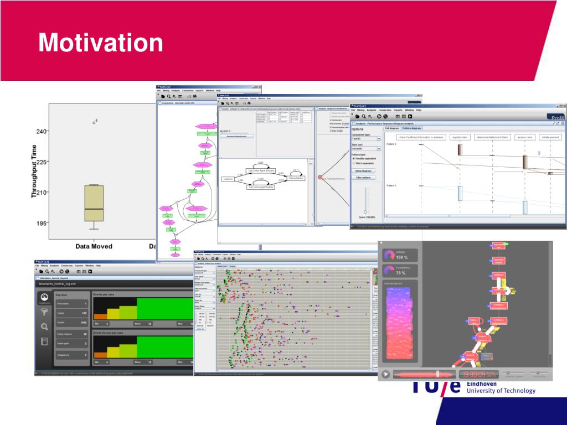Click zoom slider handle in sequence diagram options
Screen dimensions: 567x425
365,212
